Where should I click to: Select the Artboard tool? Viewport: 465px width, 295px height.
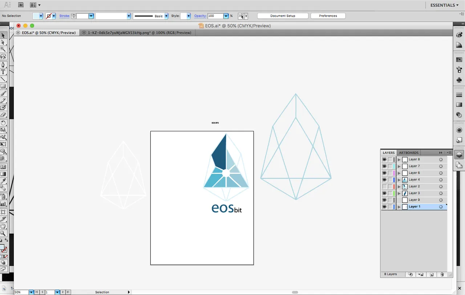click(x=3, y=212)
